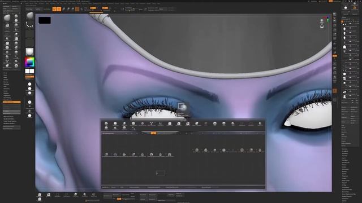Toggle the orange Draw mode button
The height and width of the screenshot is (203, 362).
coord(59,9)
